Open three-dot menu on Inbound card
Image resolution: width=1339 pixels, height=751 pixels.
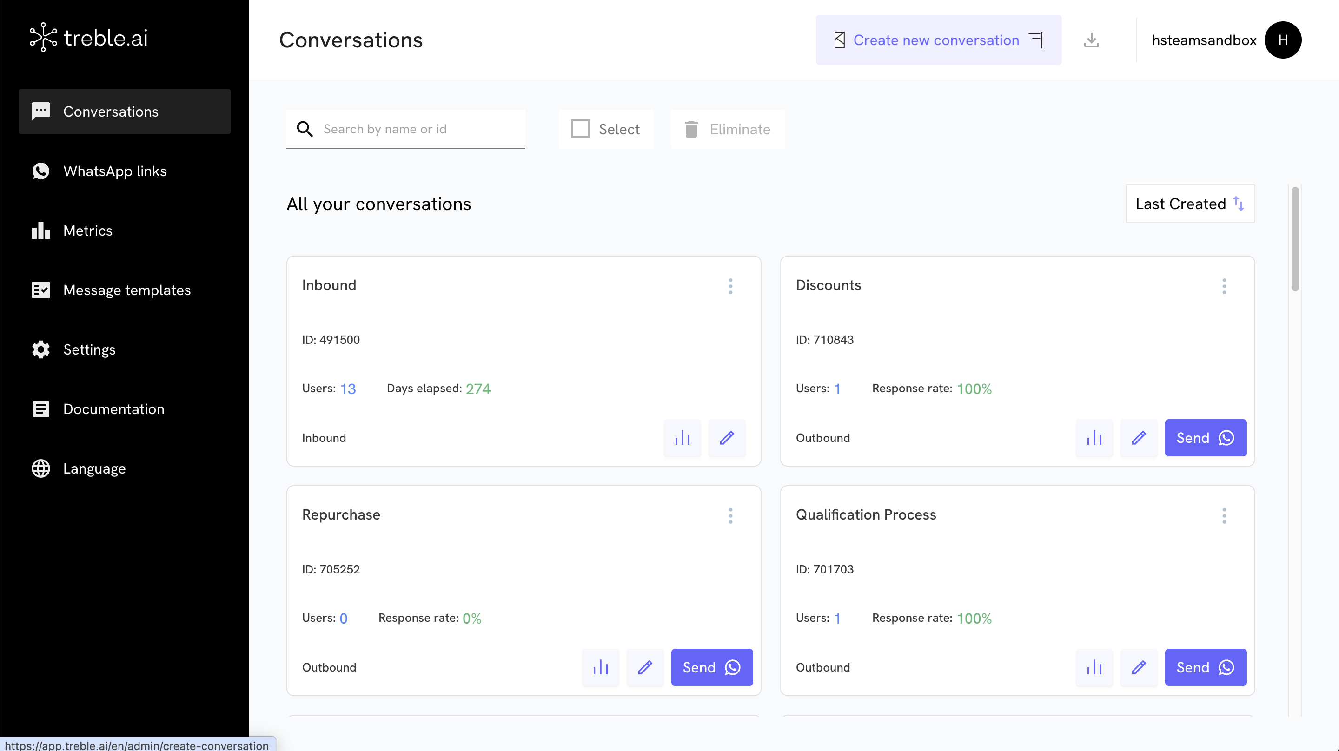(730, 286)
